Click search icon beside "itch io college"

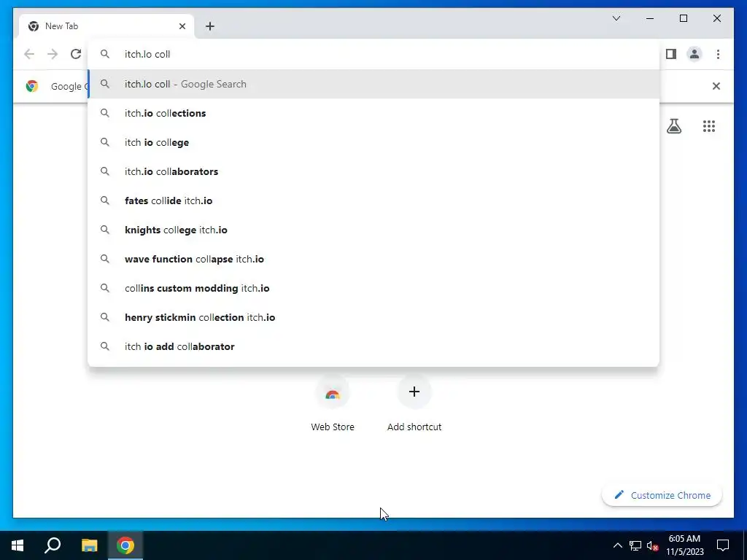(105, 142)
